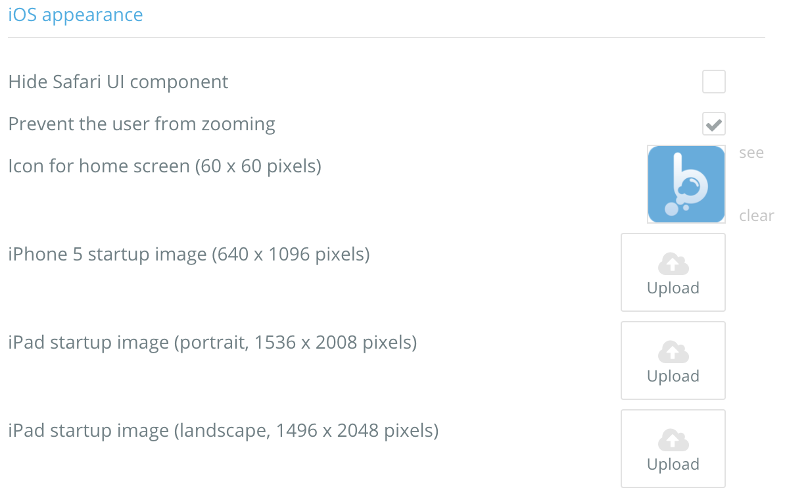The width and height of the screenshot is (785, 496).
Task: Open the upload box beside iPhone 5 startup image
Action: click(673, 272)
